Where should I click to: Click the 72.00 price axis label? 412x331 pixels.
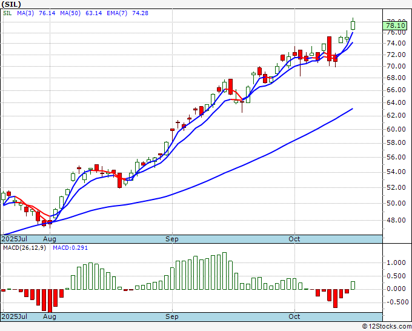pyautogui.click(x=396, y=55)
